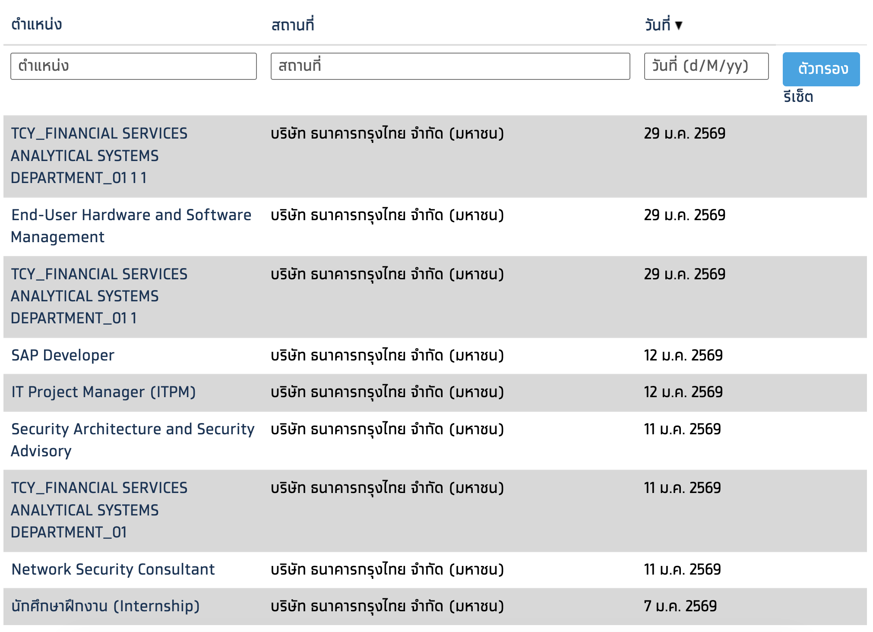The width and height of the screenshot is (873, 632).
Task: Focus the ตำแหน่ง filter text field
Action: tap(133, 66)
